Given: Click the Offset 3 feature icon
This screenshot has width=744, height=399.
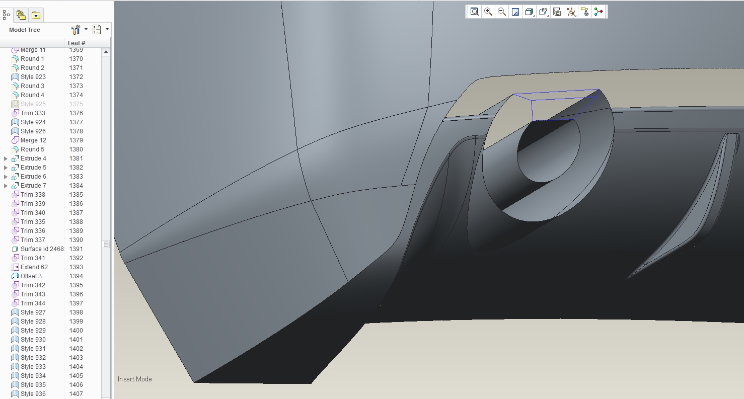Looking at the screenshot, I should click(15, 276).
